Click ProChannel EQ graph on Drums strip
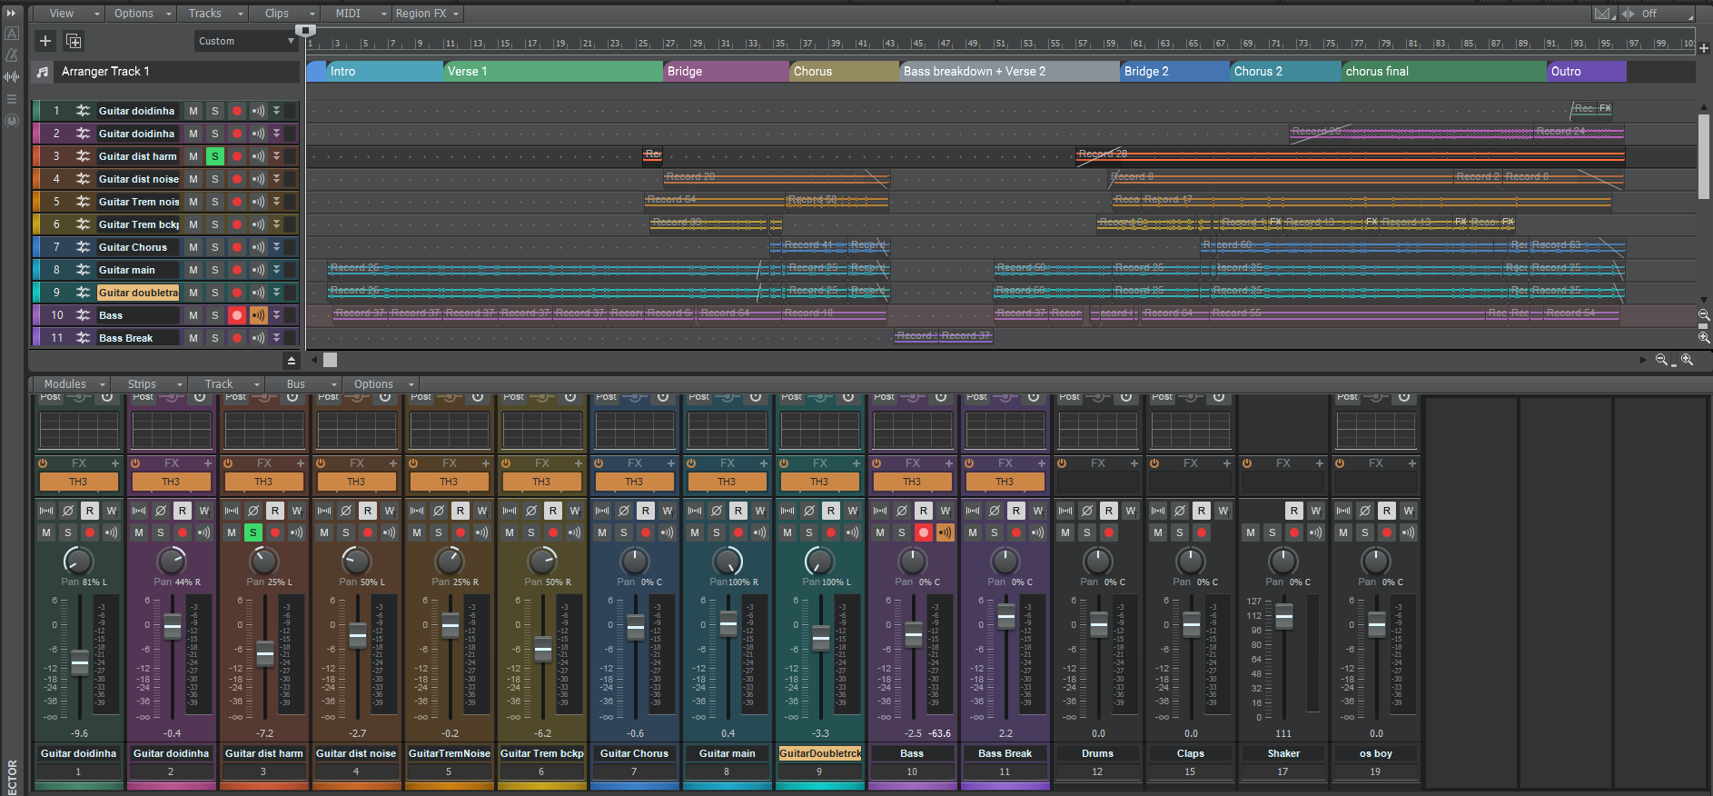Viewport: 1713px width, 796px height. pyautogui.click(x=1097, y=430)
